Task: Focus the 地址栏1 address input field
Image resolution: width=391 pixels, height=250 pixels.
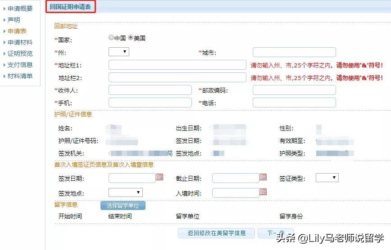Action: click(x=177, y=65)
